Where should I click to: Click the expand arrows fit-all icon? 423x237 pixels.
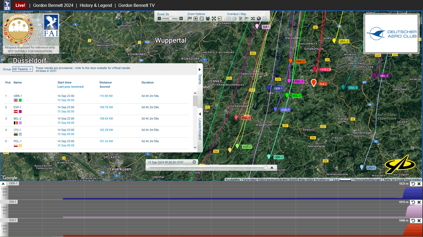(214, 18)
